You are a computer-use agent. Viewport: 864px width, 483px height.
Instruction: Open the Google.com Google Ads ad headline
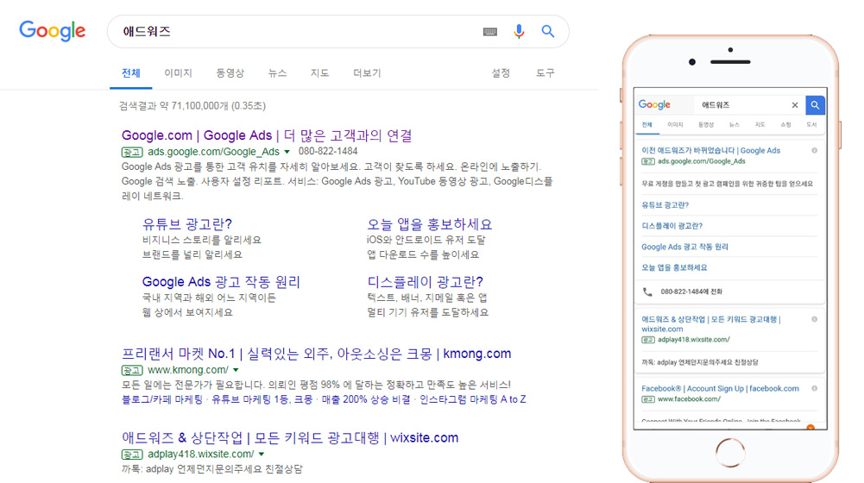(x=267, y=135)
